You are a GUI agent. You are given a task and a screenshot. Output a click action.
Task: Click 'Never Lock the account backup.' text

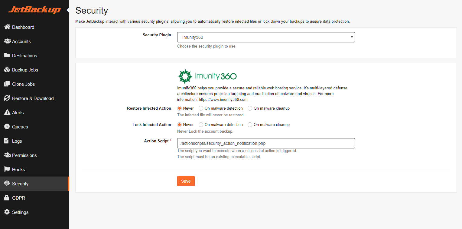(205, 131)
